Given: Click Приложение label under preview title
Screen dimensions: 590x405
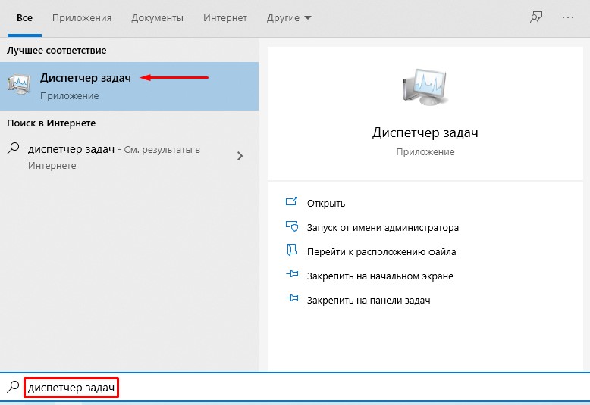Looking at the screenshot, I should [425, 152].
